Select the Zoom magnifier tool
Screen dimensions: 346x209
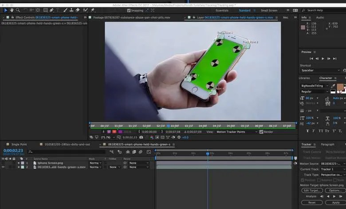click(18, 10)
